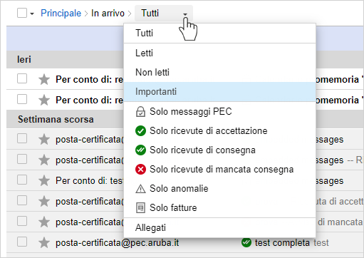Open the test completa message subject

tap(282, 243)
